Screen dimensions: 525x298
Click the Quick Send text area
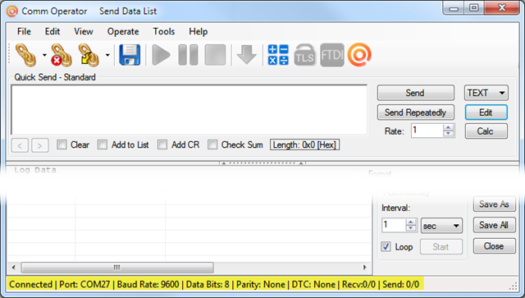click(x=189, y=110)
